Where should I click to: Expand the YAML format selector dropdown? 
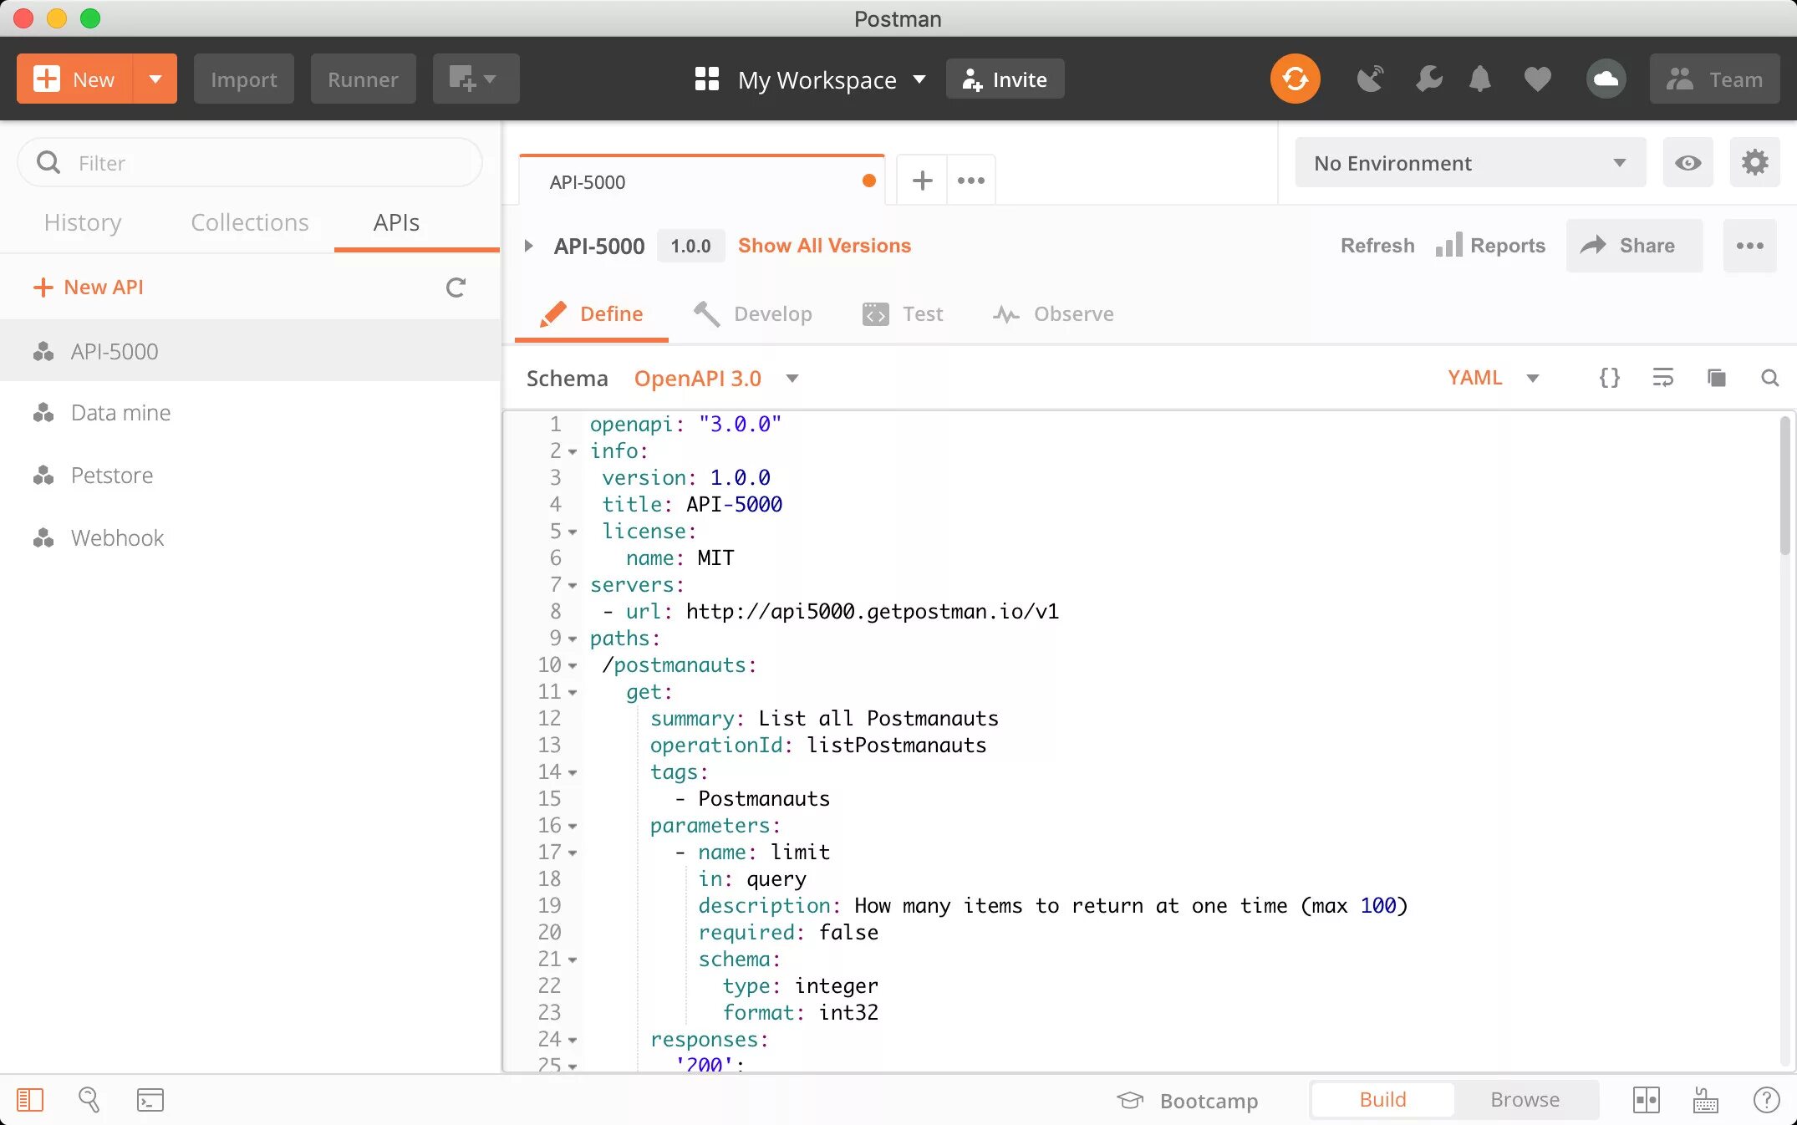1531,377
